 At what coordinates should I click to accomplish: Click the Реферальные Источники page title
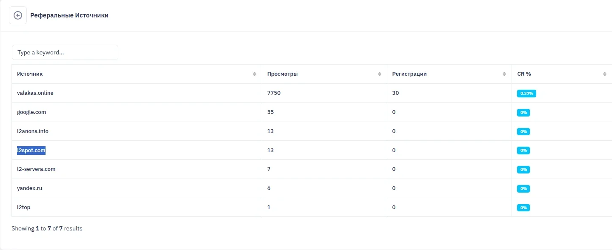coord(69,15)
